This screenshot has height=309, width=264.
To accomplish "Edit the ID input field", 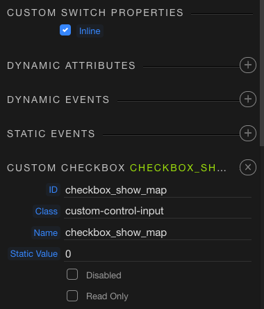I will click(x=158, y=190).
